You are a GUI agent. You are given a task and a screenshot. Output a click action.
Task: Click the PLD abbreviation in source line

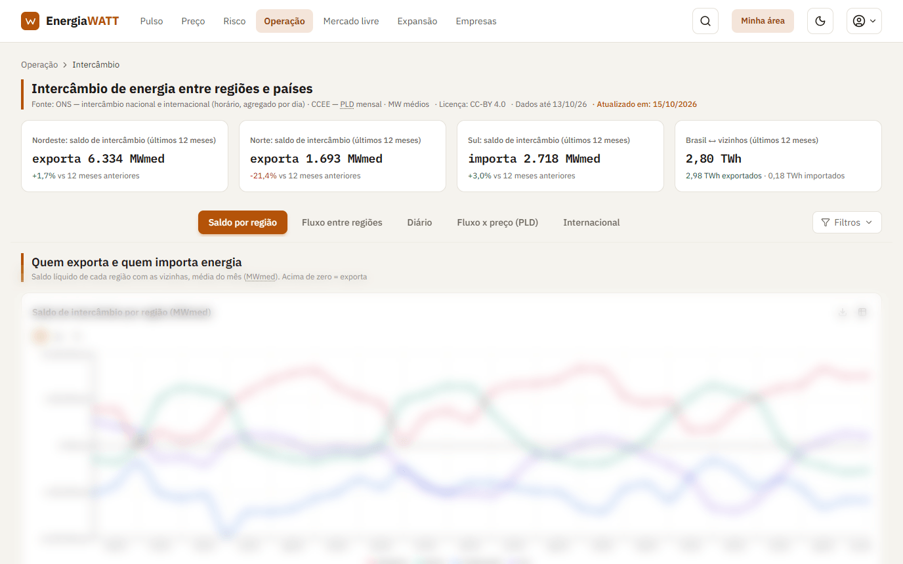(x=346, y=104)
